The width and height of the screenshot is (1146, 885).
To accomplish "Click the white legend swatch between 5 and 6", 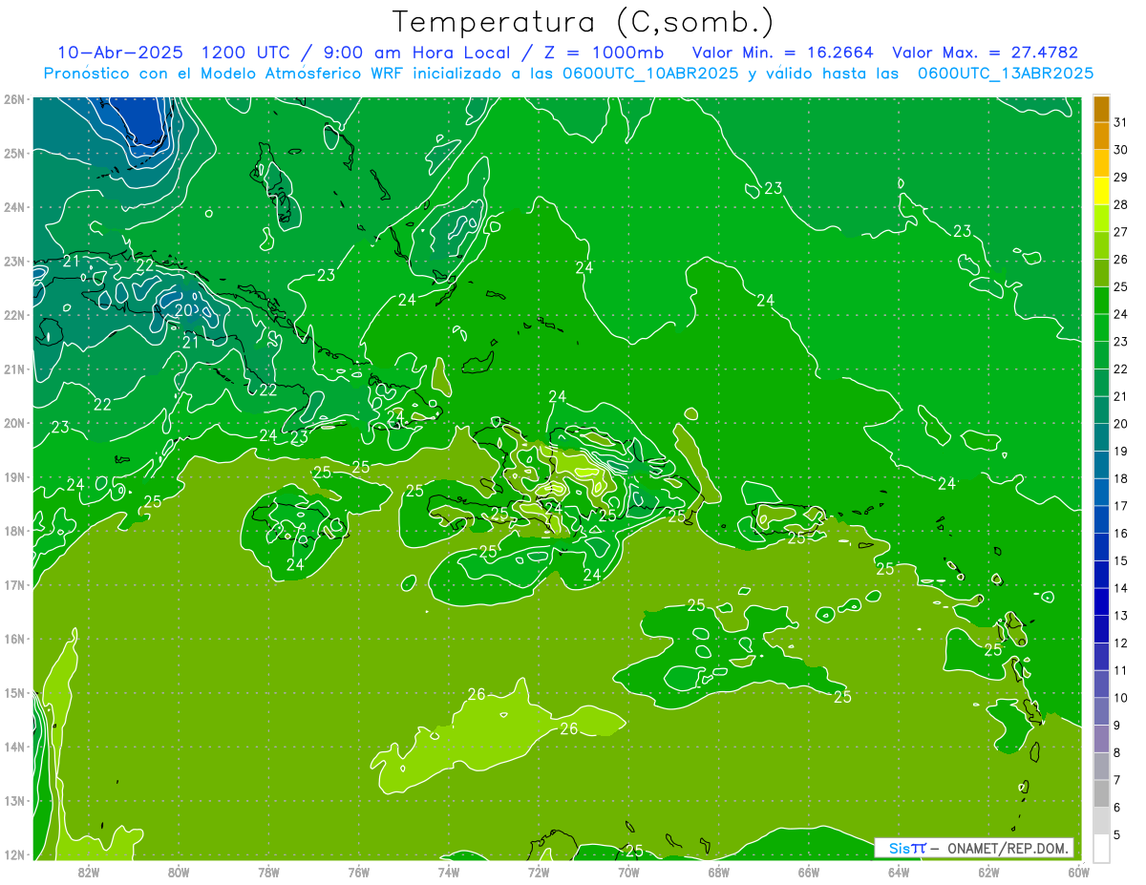I will (1101, 821).
